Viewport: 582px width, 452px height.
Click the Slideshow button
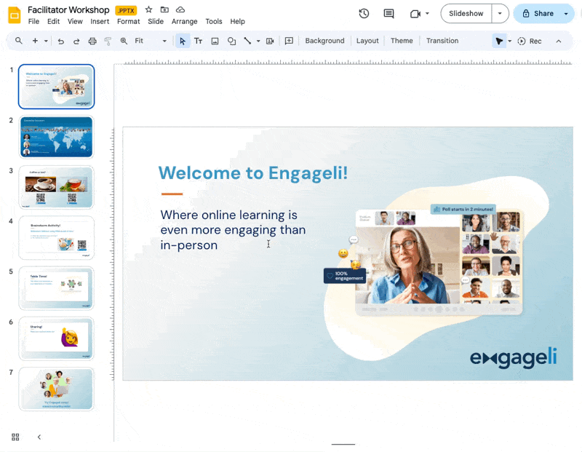click(466, 14)
